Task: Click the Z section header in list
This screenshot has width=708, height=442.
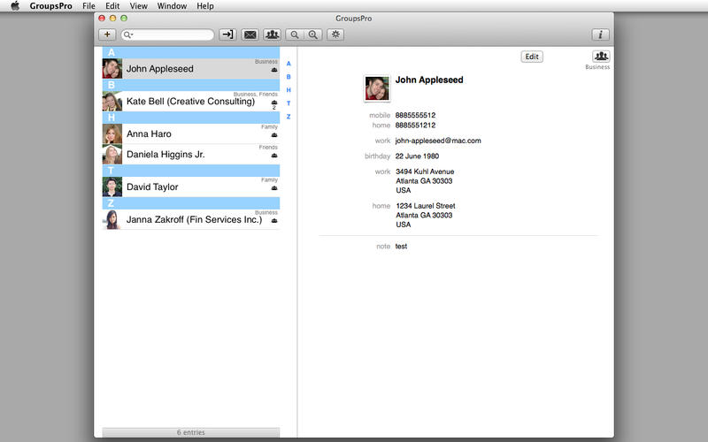Action: coord(191,203)
